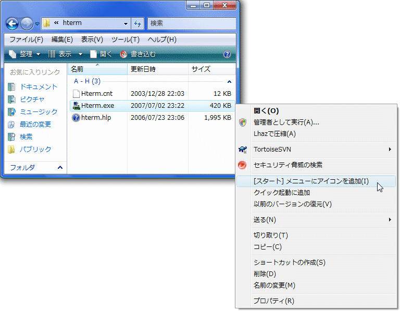
Task: Open the ファイル(F) menu
Action: click(26, 40)
